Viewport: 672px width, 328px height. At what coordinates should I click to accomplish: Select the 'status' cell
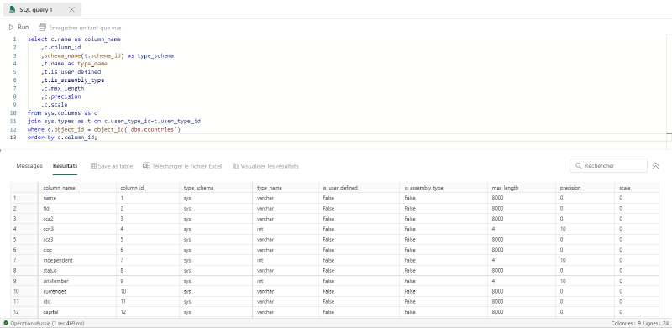77,271
